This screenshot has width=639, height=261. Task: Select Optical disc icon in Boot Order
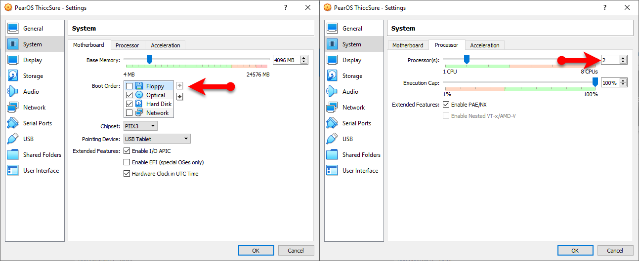(139, 95)
